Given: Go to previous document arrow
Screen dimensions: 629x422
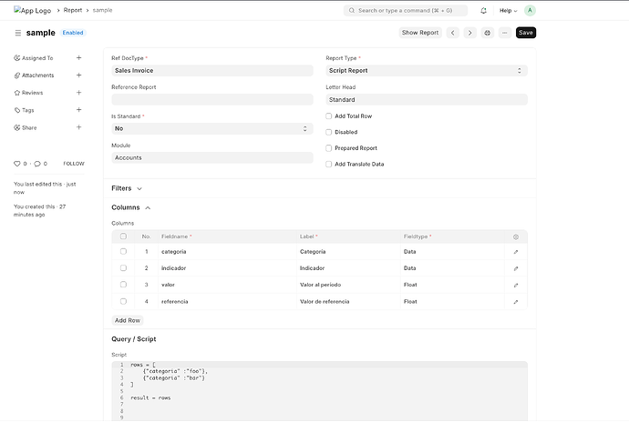Looking at the screenshot, I should click(x=453, y=33).
